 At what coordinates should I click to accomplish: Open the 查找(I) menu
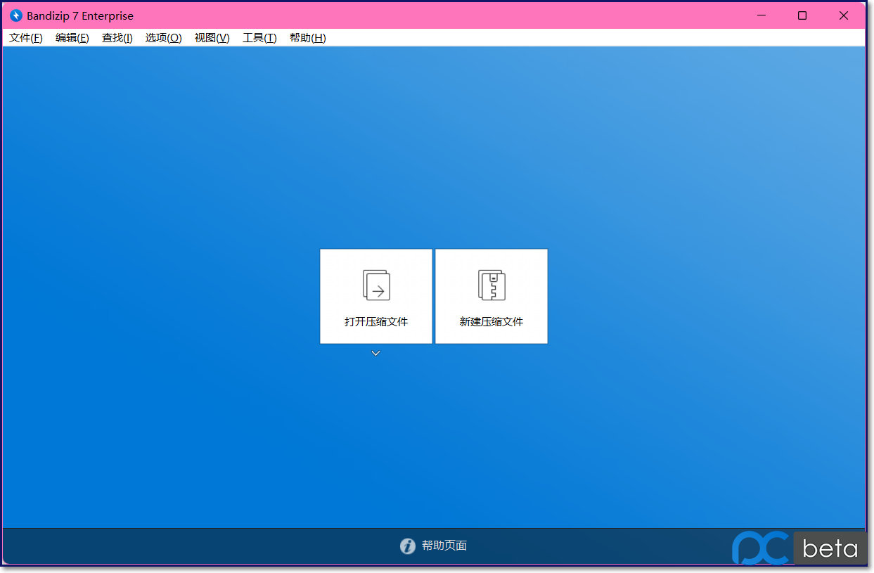coord(117,38)
